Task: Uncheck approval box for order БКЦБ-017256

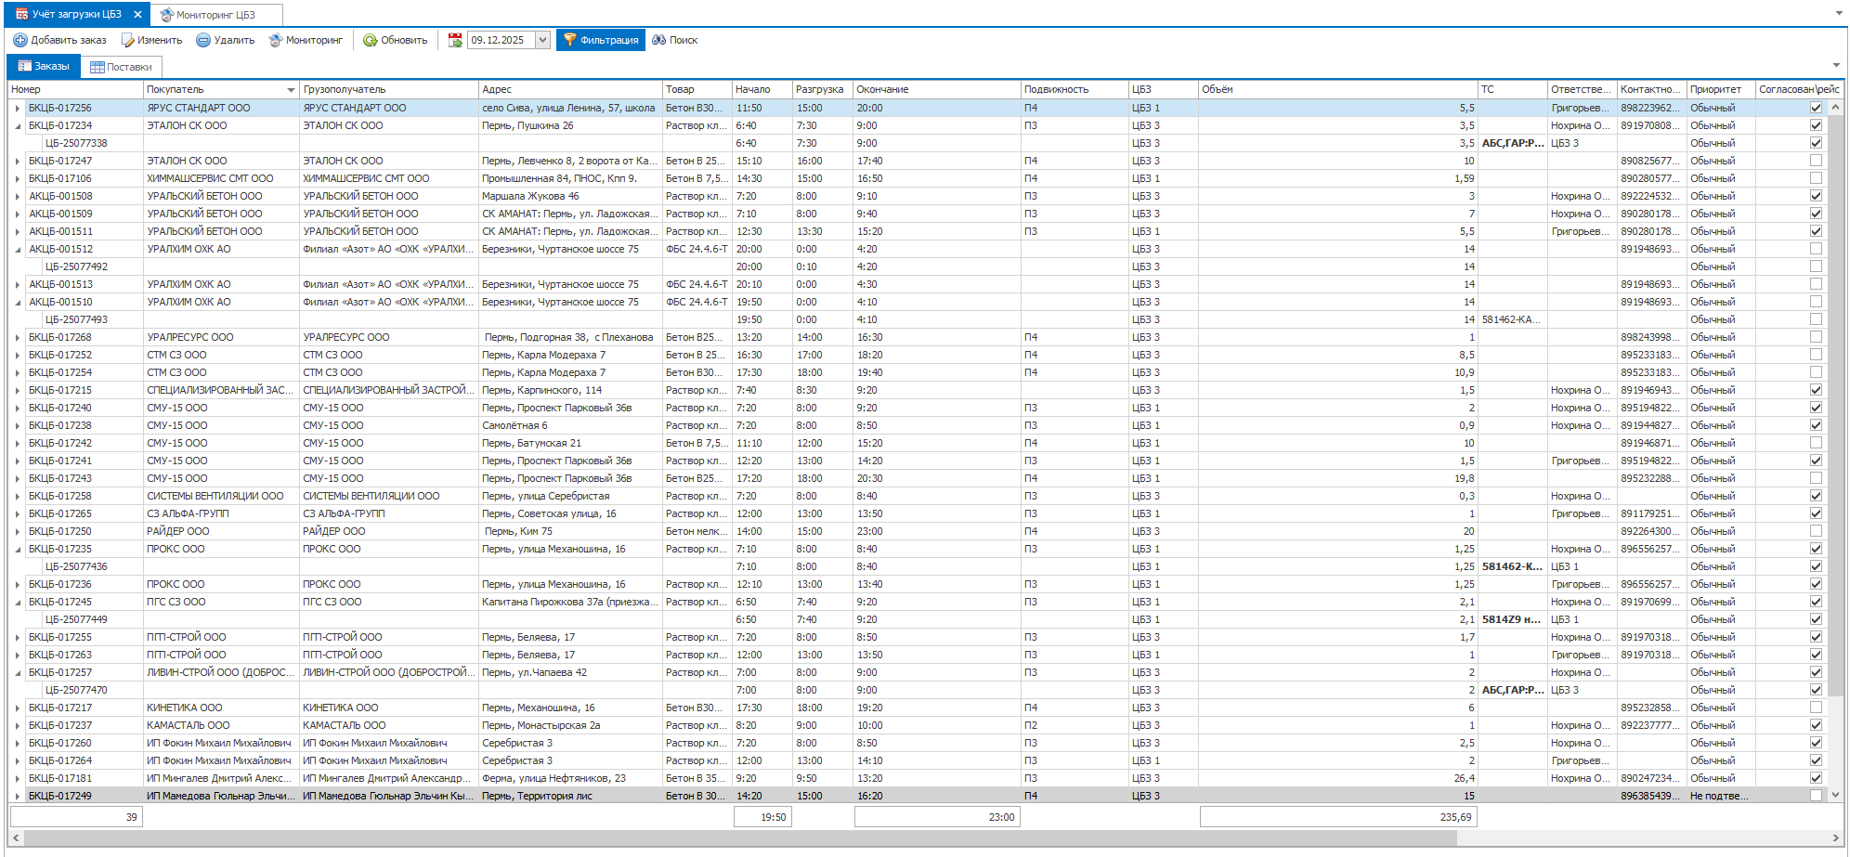Action: pyautogui.click(x=1816, y=108)
